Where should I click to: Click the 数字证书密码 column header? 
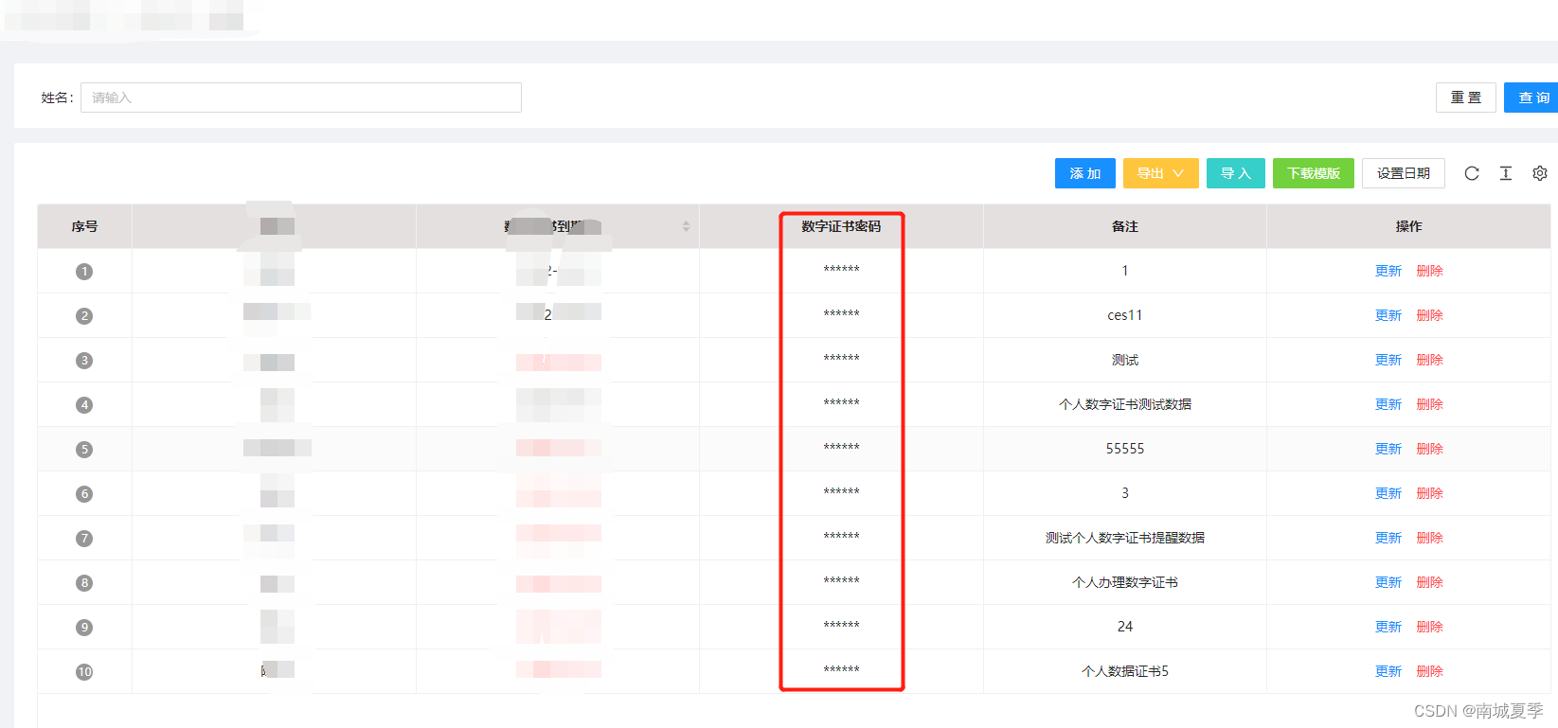pyautogui.click(x=841, y=226)
